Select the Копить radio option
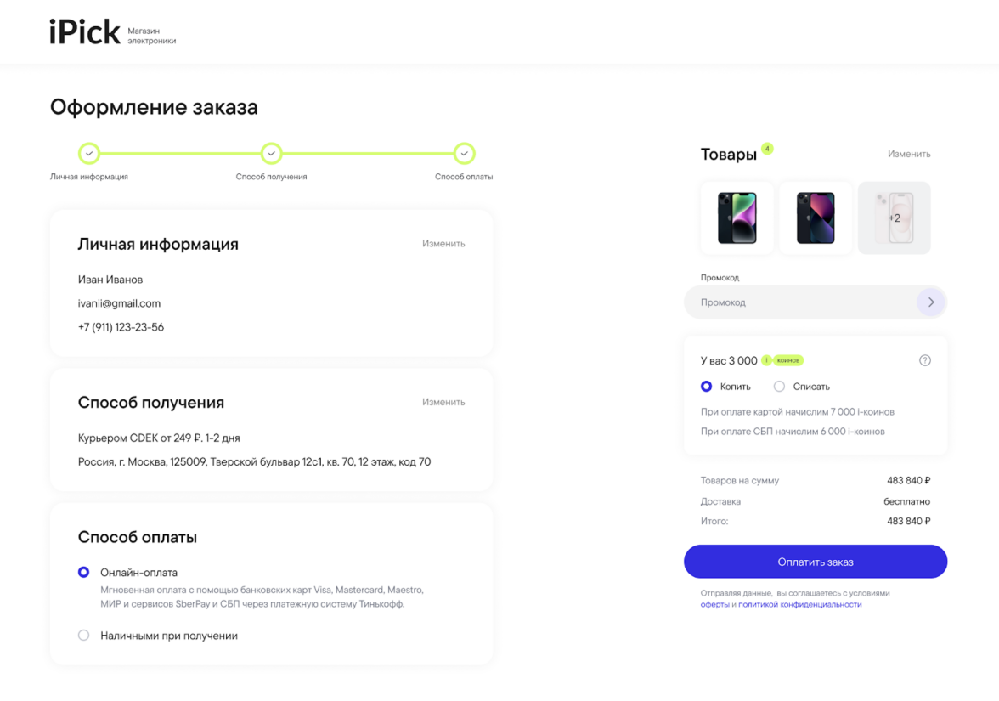This screenshot has height=701, width=999. pos(707,387)
